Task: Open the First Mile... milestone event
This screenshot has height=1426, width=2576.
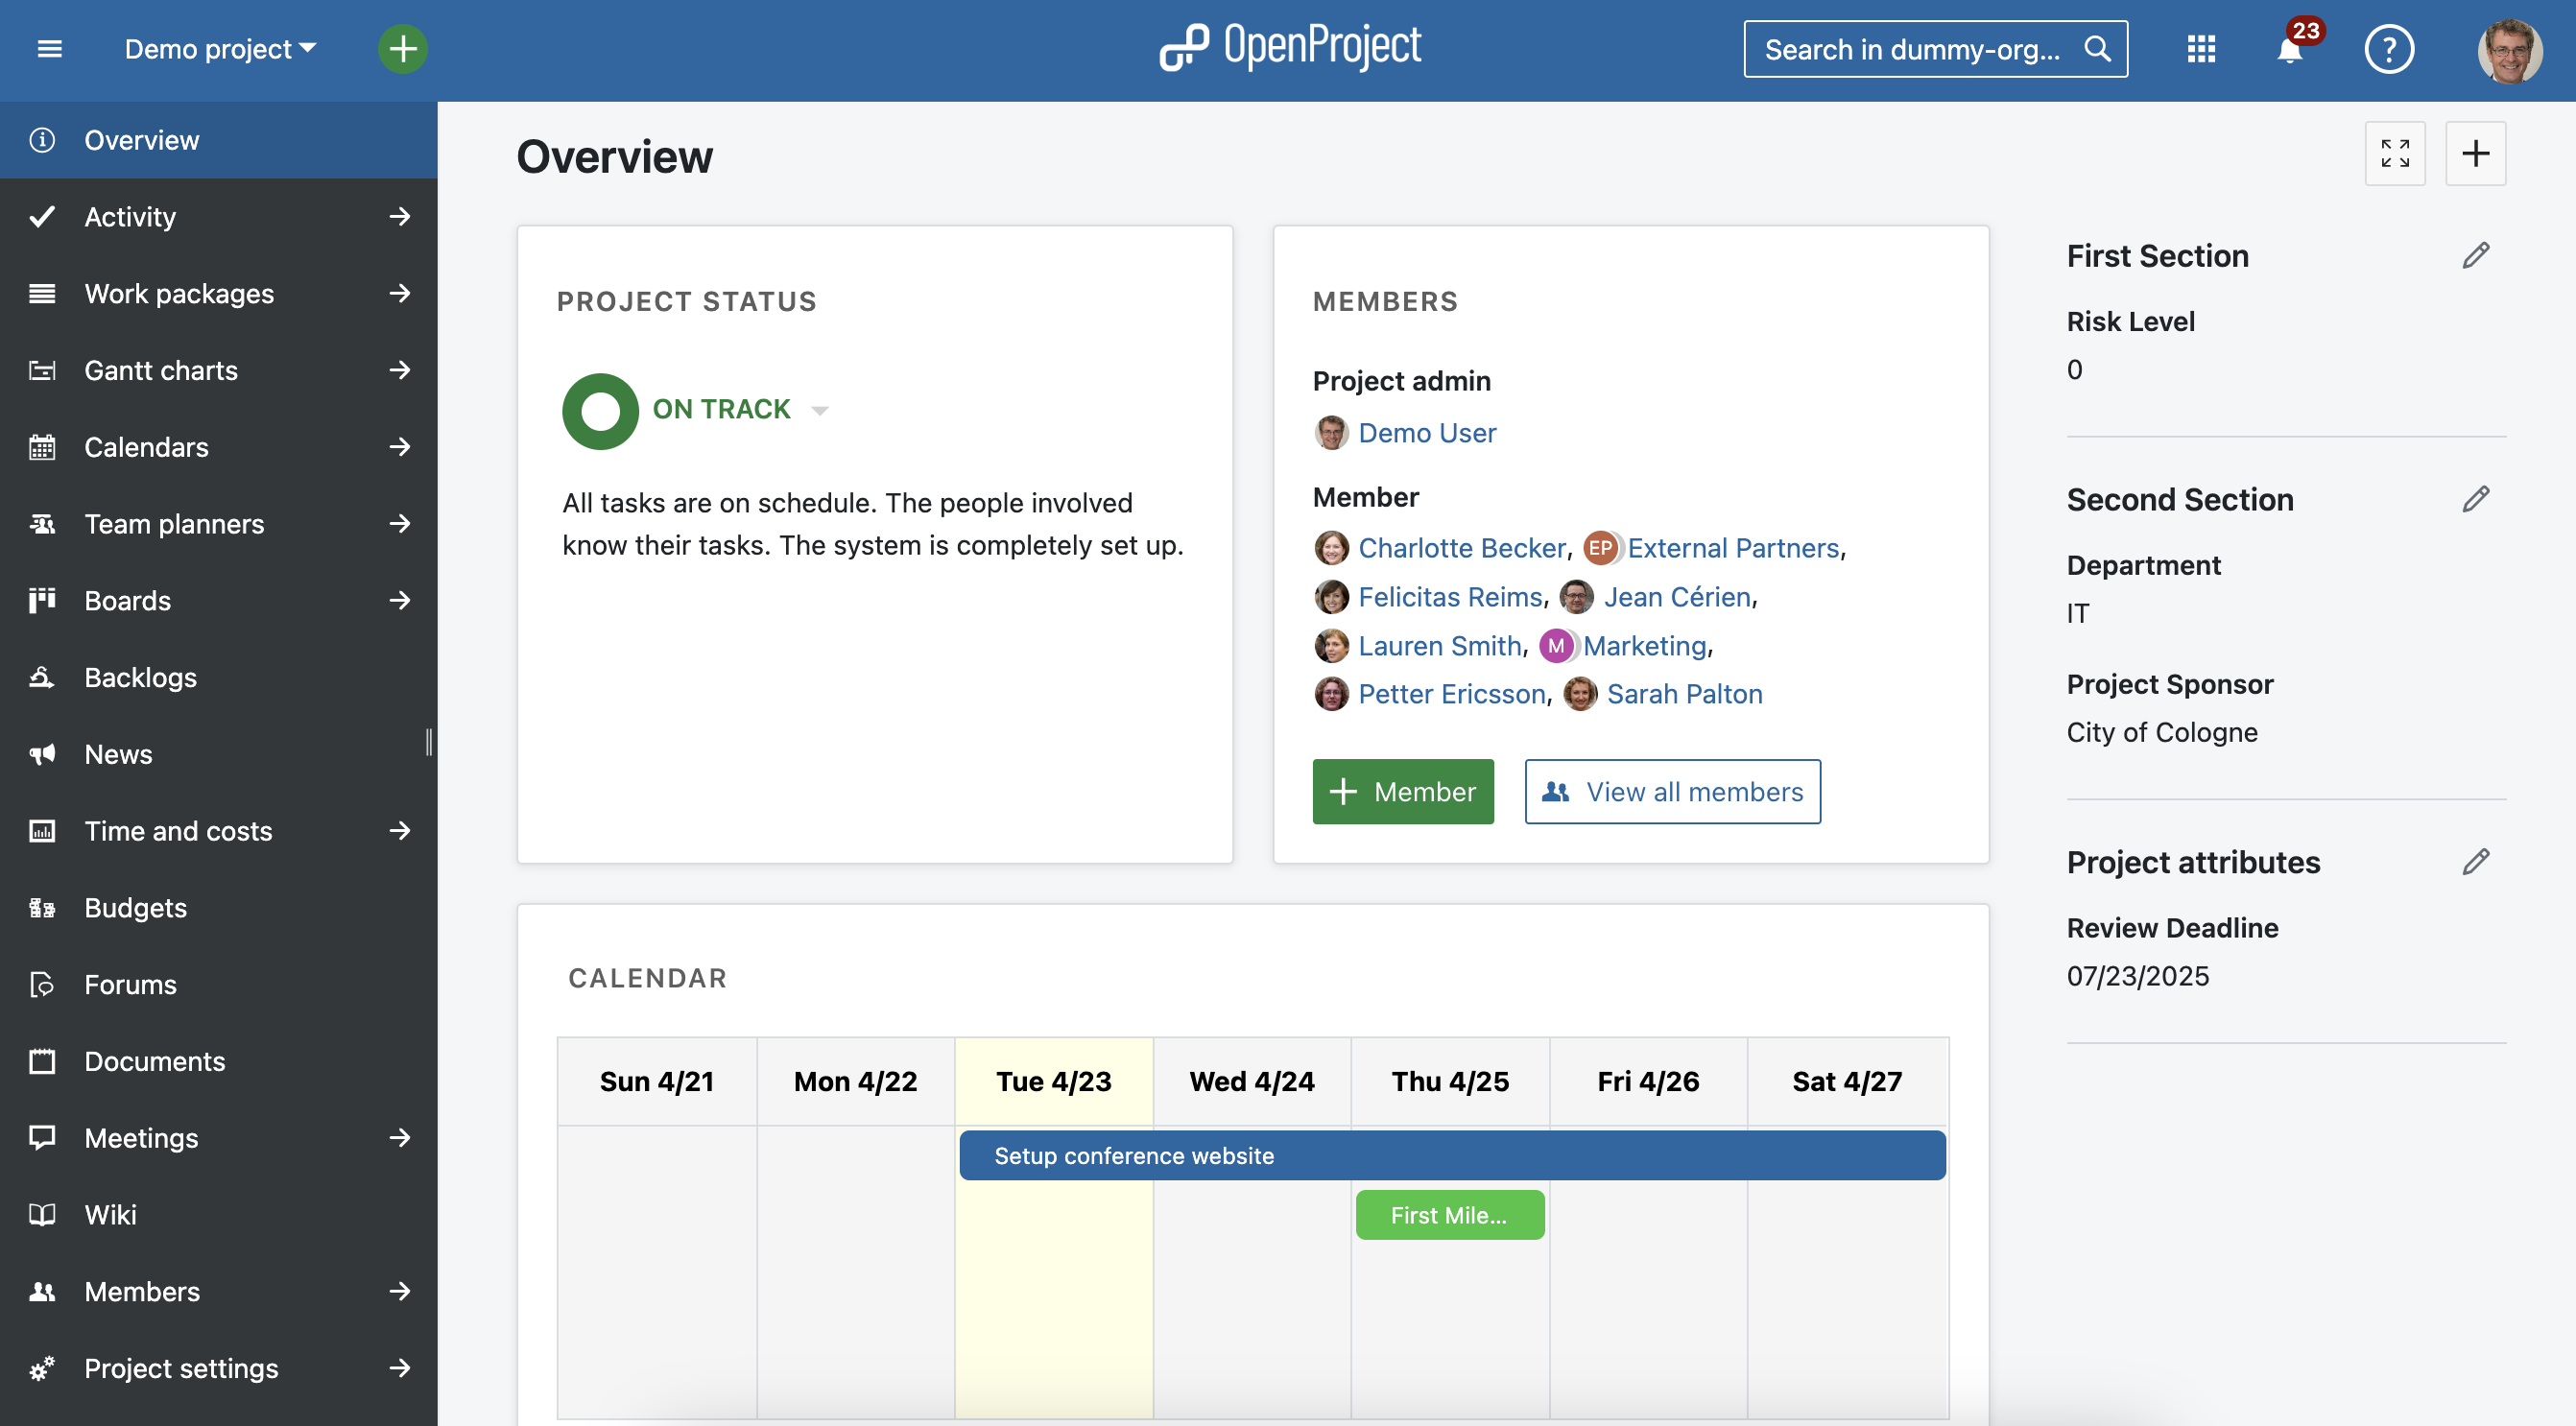Action: 1450,1216
